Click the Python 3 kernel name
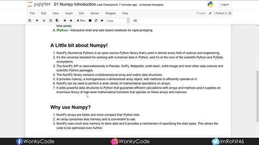Viewport: 259px width, 145px height. click(221, 13)
